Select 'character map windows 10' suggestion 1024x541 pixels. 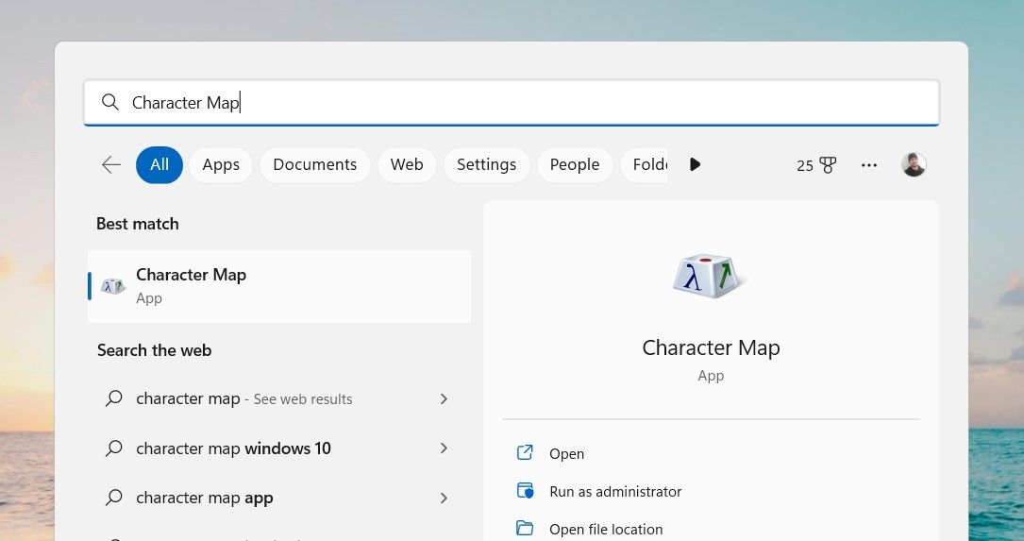(279, 448)
